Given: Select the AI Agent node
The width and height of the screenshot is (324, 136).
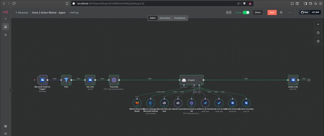Looking at the screenshot, I should pos(191,80).
